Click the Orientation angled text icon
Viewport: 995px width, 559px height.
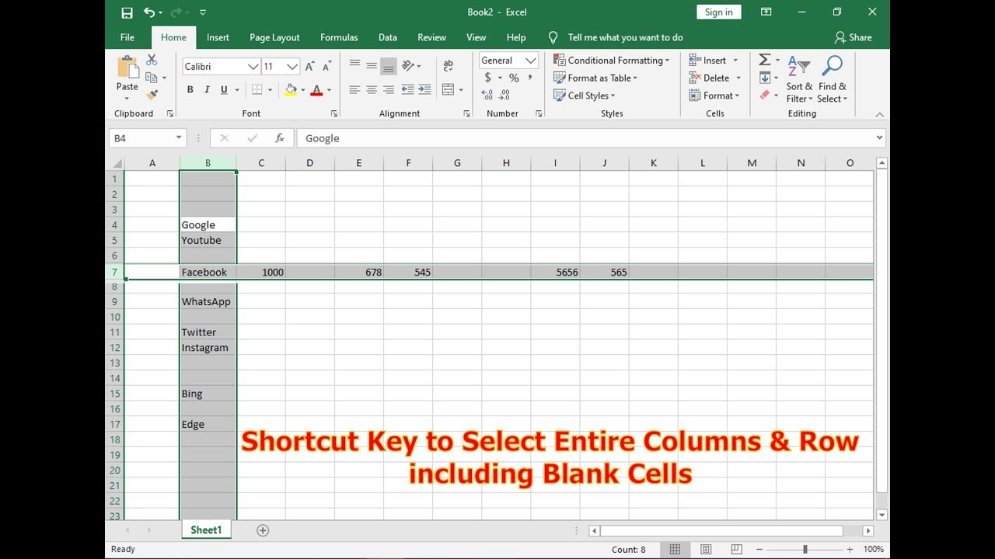[407, 66]
